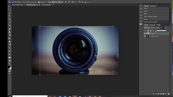Hide the Background layer eye icon
This screenshot has width=173, height=97.
[145, 36]
